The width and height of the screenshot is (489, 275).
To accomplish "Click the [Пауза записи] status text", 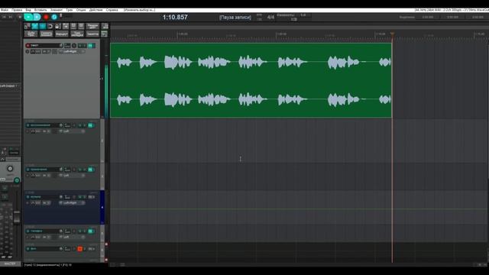I will click(x=235, y=18).
